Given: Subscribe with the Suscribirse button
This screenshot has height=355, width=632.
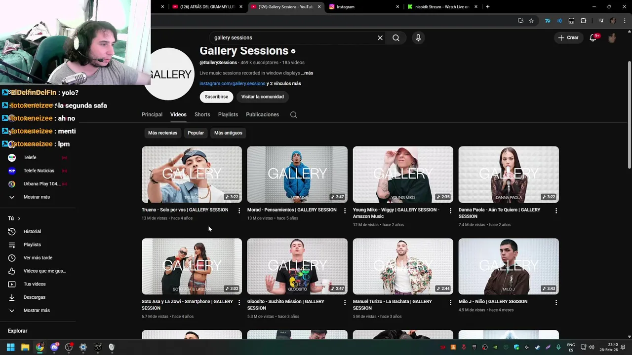Looking at the screenshot, I should pyautogui.click(x=216, y=97).
